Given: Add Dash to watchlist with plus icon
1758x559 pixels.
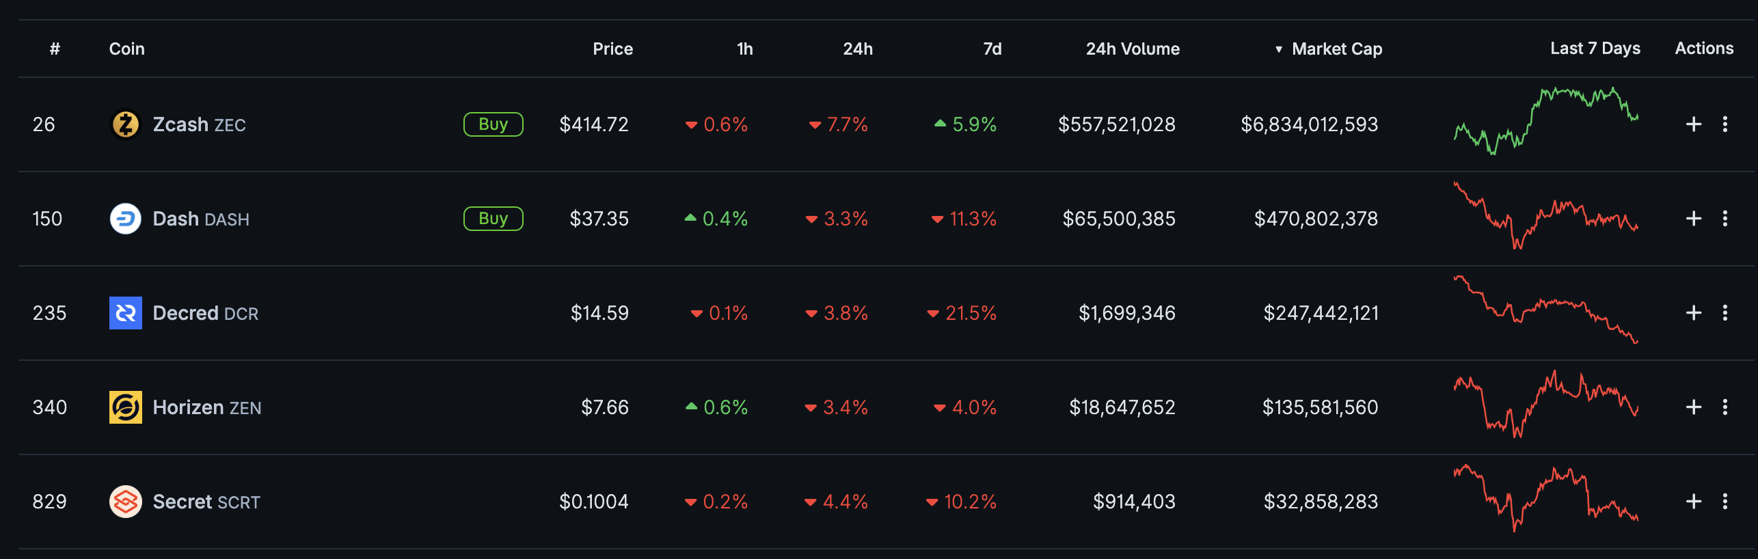Looking at the screenshot, I should 1694,219.
